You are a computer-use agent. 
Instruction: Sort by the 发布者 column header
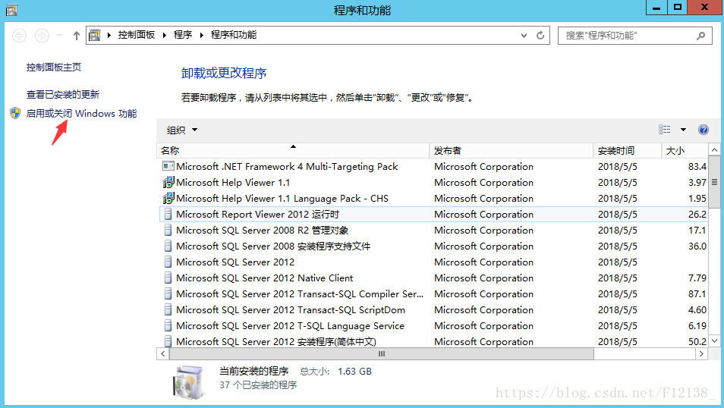coord(448,151)
